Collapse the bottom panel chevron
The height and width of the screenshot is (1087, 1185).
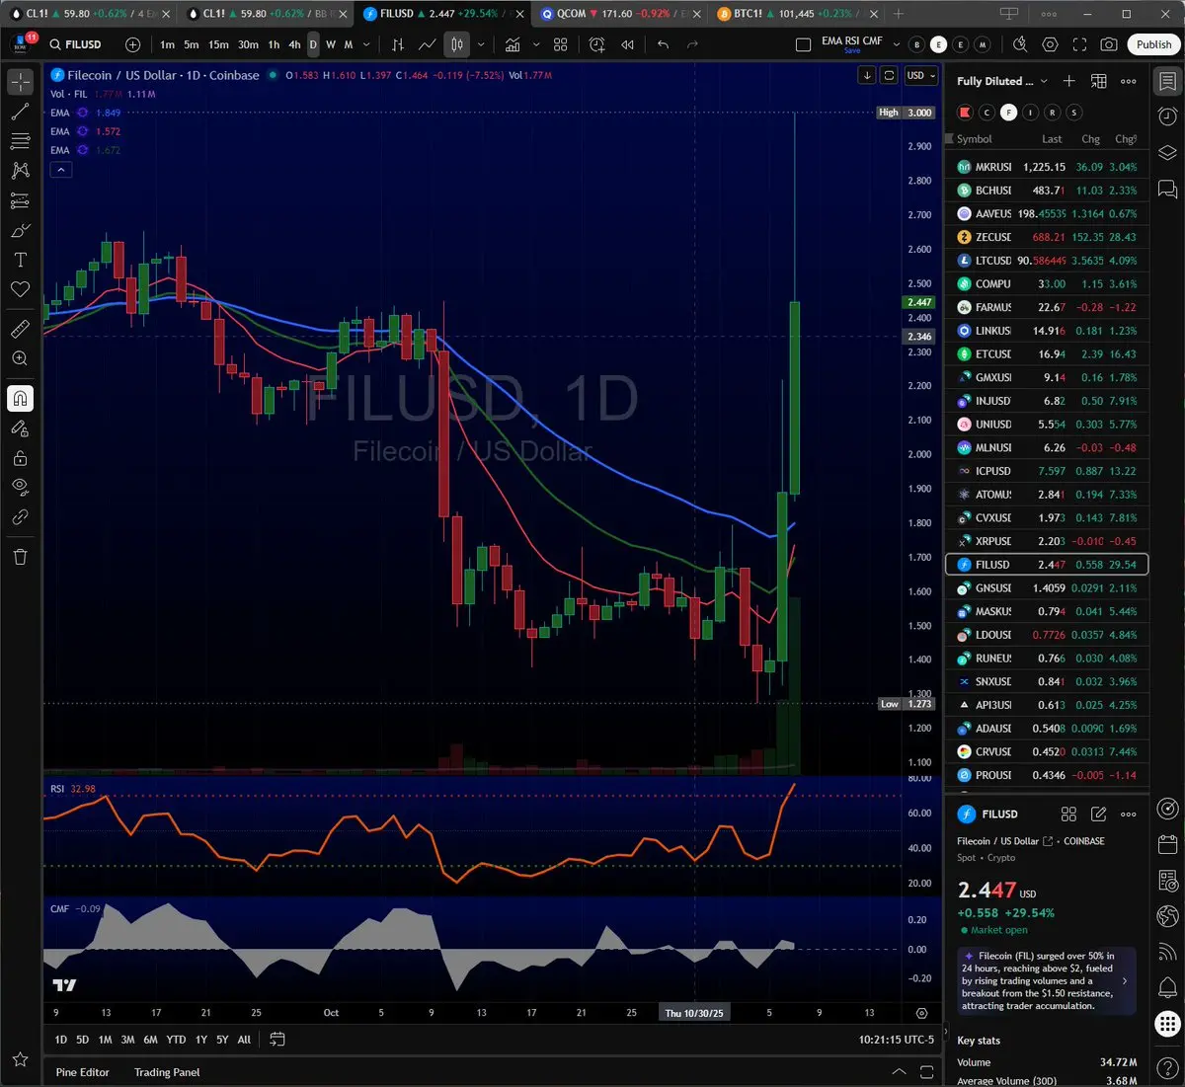coord(899,1072)
